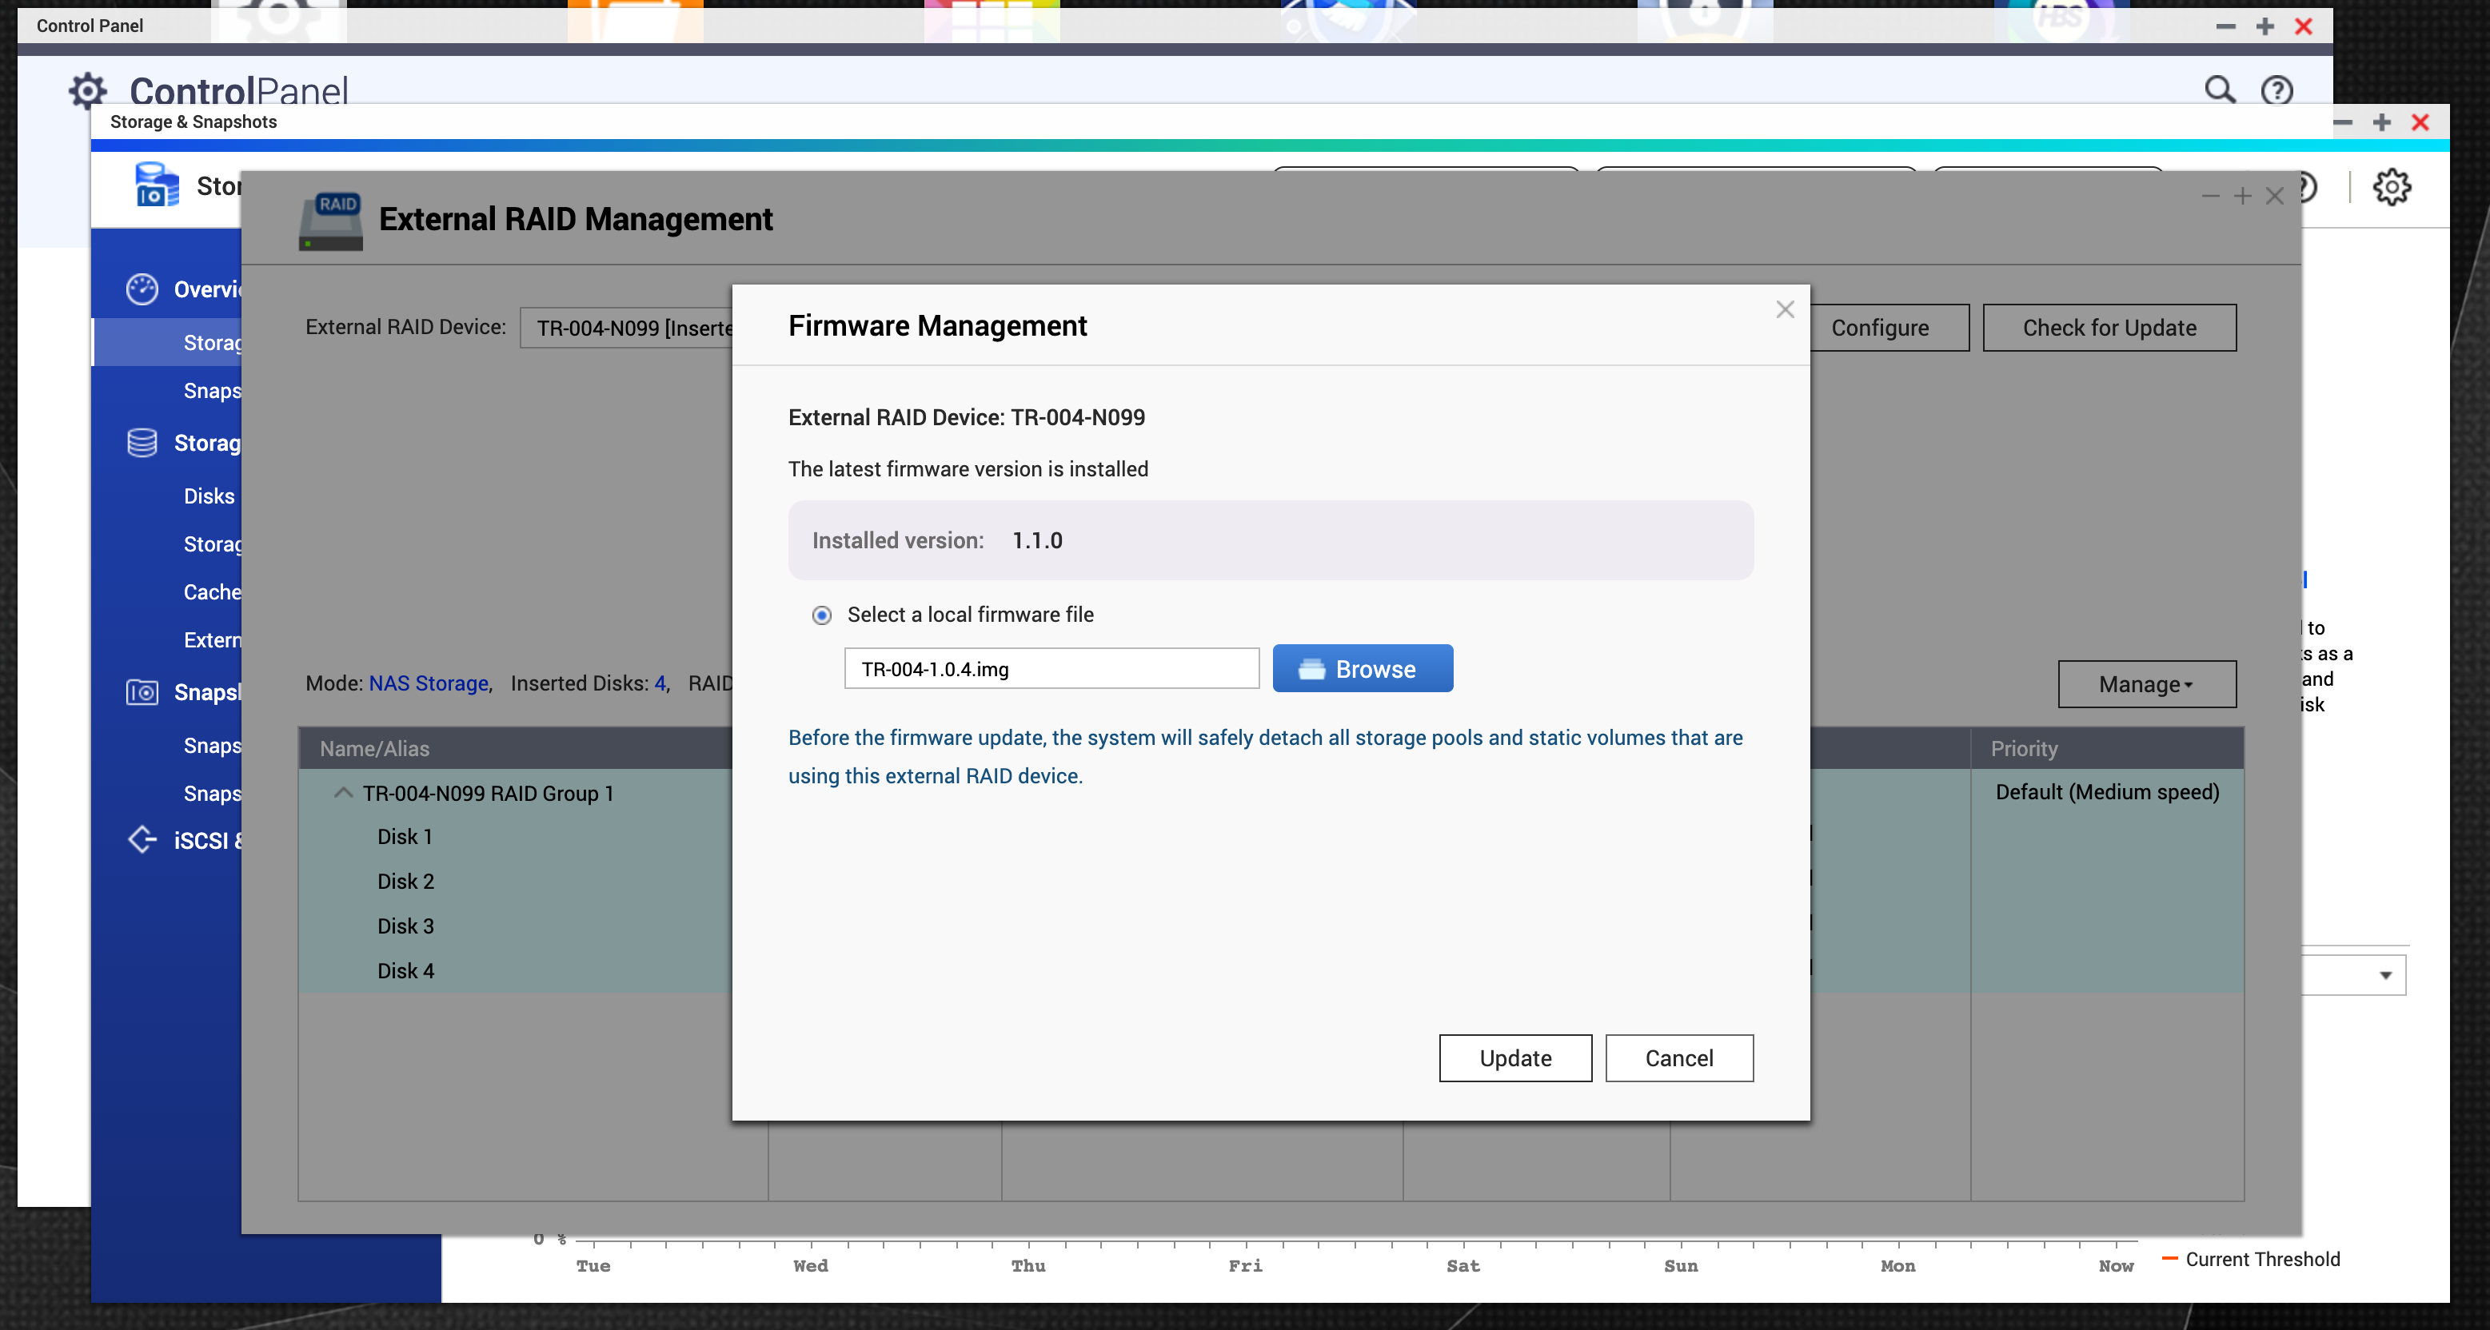2490x1330 pixels.
Task: Click the Check for Update button
Action: point(2109,328)
